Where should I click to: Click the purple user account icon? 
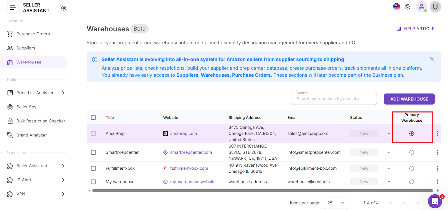(421, 7)
